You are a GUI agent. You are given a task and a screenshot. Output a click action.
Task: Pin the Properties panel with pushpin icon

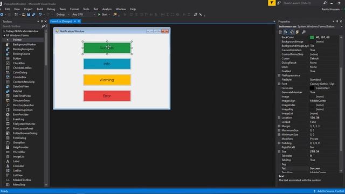coord(337,22)
